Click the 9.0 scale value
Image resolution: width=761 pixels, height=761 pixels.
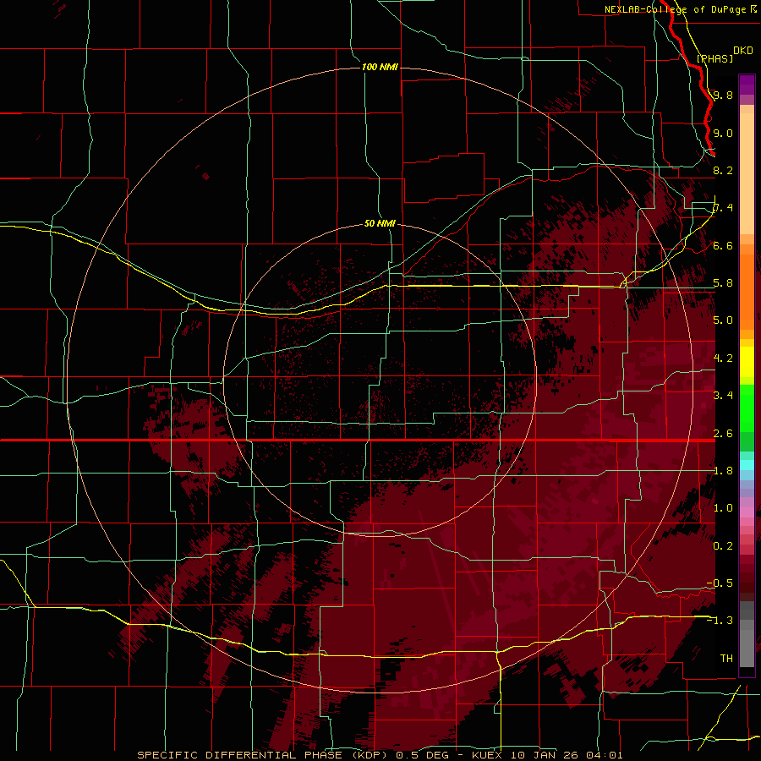point(723,133)
